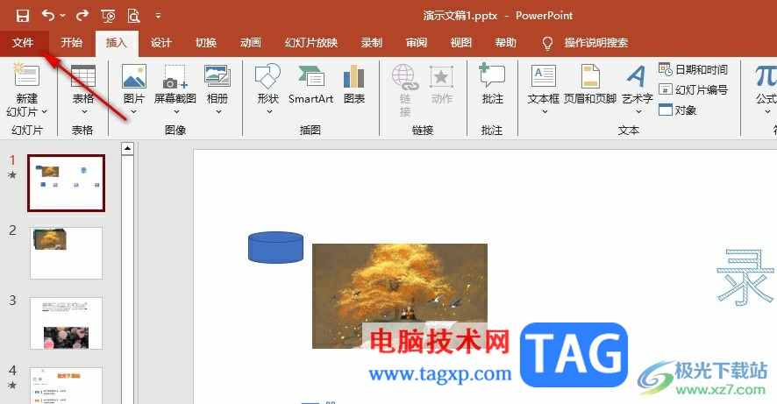777x404 pixels.
Task: Click the animation star under slide 4 number
Action: 12,385
